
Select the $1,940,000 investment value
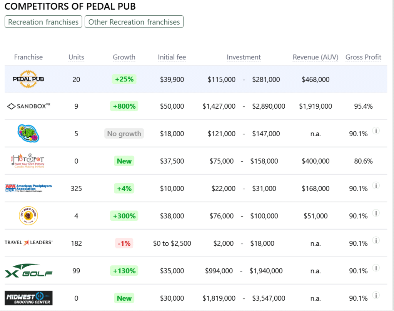(x=266, y=271)
